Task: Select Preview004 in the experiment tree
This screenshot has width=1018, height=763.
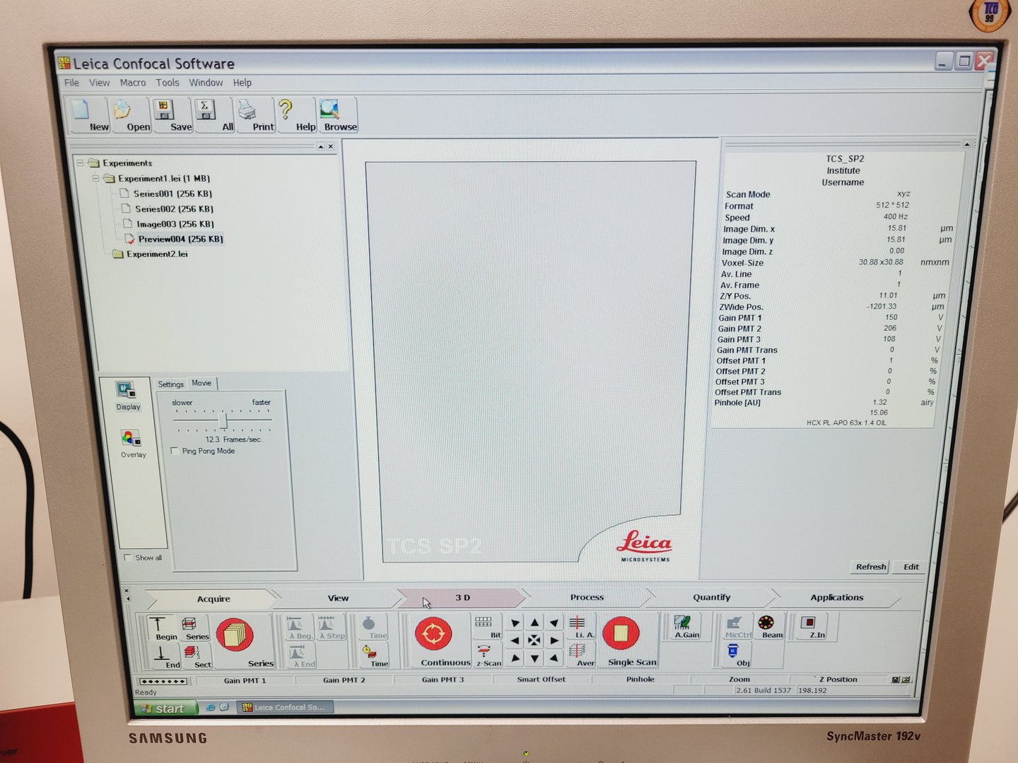Action: click(x=180, y=239)
